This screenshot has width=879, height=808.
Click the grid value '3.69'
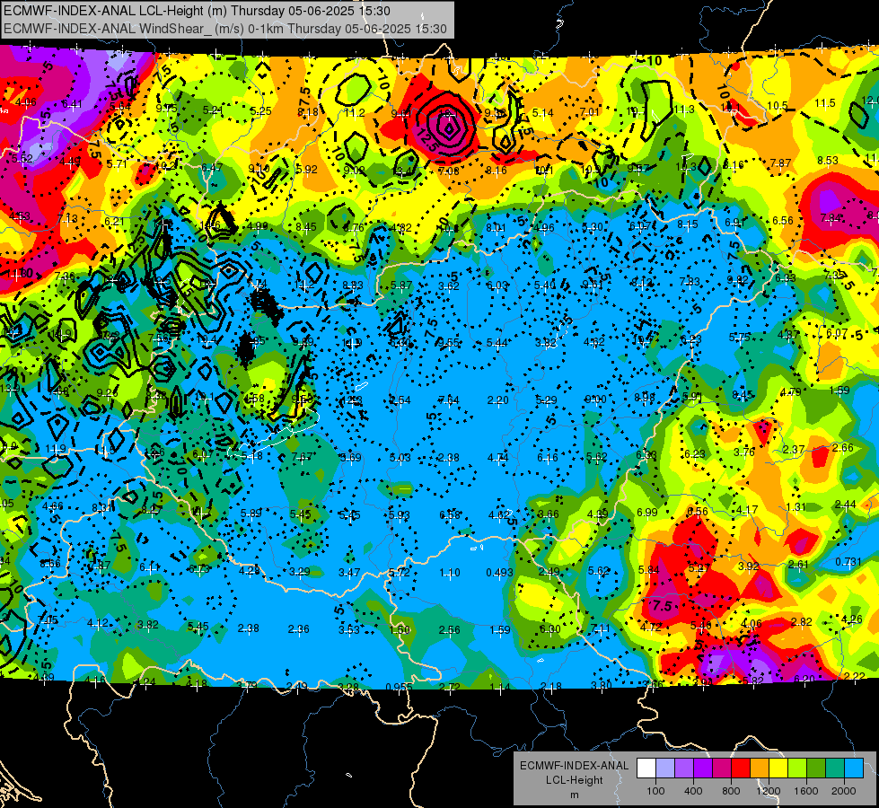pyautogui.click(x=351, y=458)
